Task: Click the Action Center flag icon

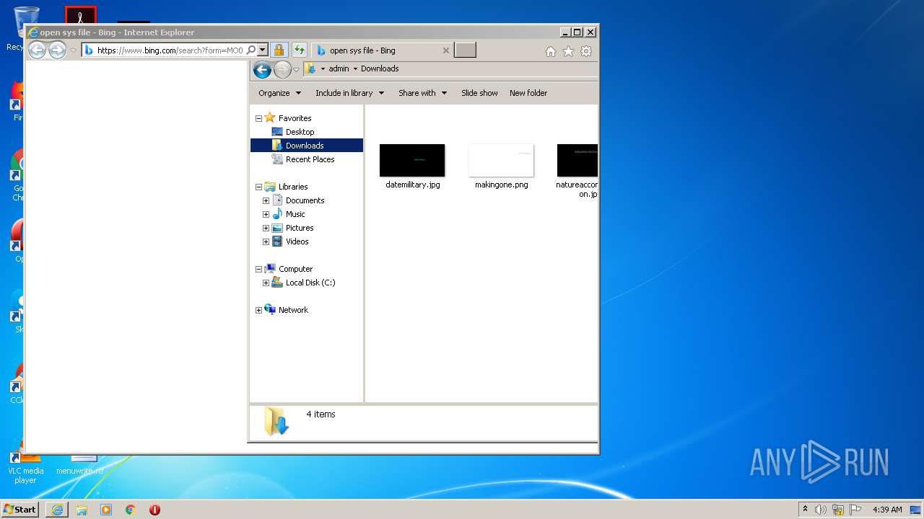Action: [855, 510]
